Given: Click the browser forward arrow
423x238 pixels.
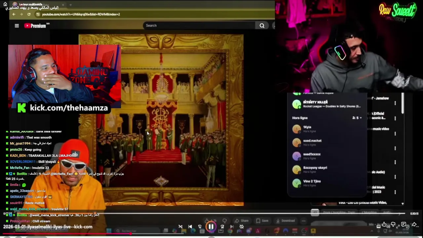Looking at the screenshot, I should 21,14.
